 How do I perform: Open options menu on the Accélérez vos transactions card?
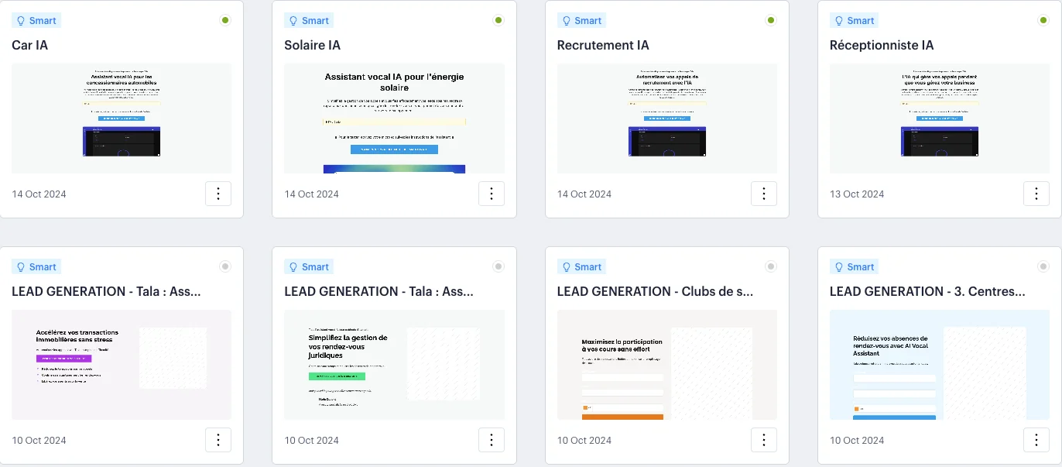click(218, 440)
